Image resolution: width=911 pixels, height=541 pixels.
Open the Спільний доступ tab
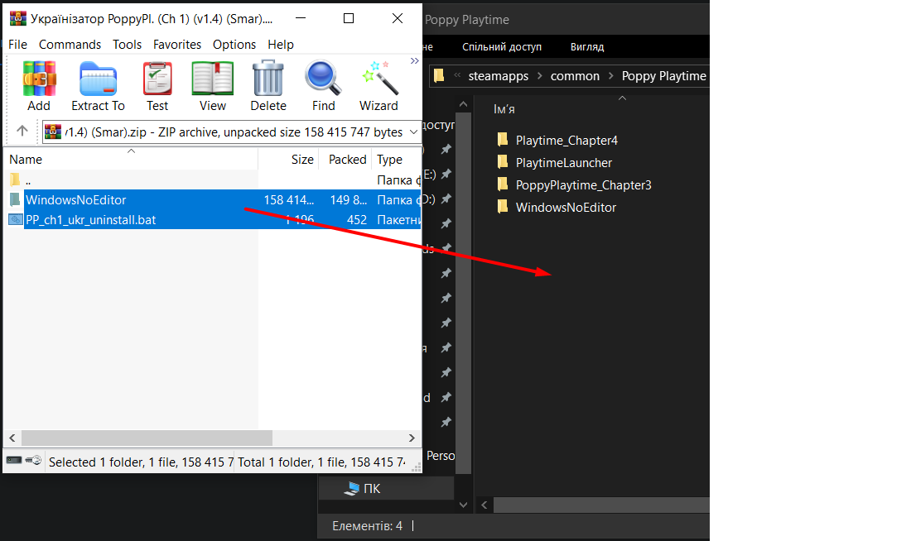click(x=501, y=47)
